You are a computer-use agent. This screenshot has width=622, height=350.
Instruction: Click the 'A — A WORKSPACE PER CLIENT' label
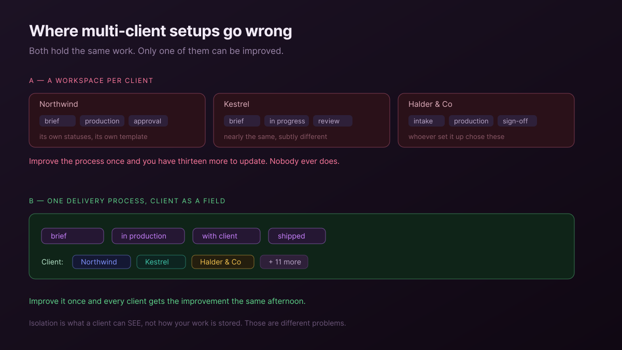point(91,80)
